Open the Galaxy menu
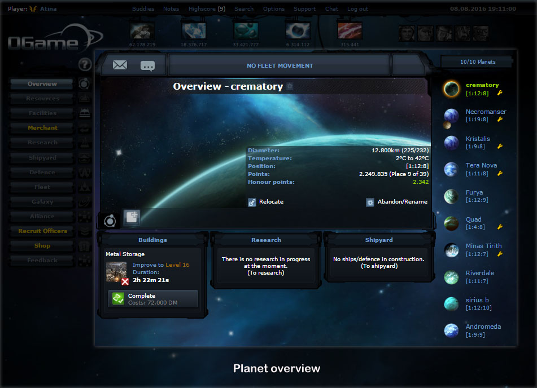This screenshot has width=537, height=388. coord(42,202)
